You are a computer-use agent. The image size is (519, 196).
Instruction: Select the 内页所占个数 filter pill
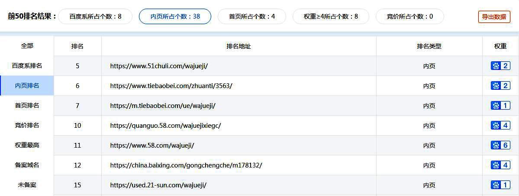point(175,16)
